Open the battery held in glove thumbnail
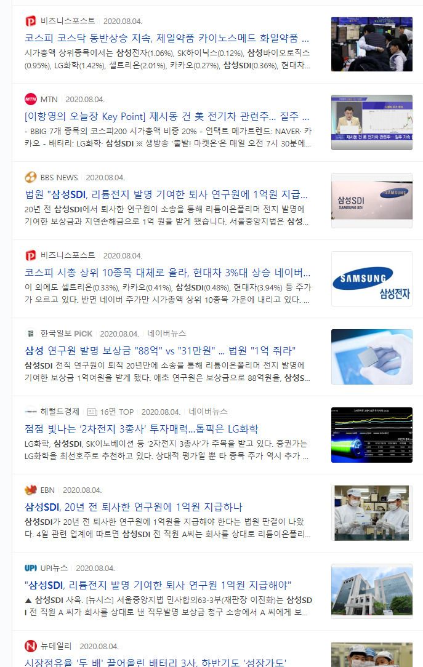423x667 pixels. pos(371,357)
